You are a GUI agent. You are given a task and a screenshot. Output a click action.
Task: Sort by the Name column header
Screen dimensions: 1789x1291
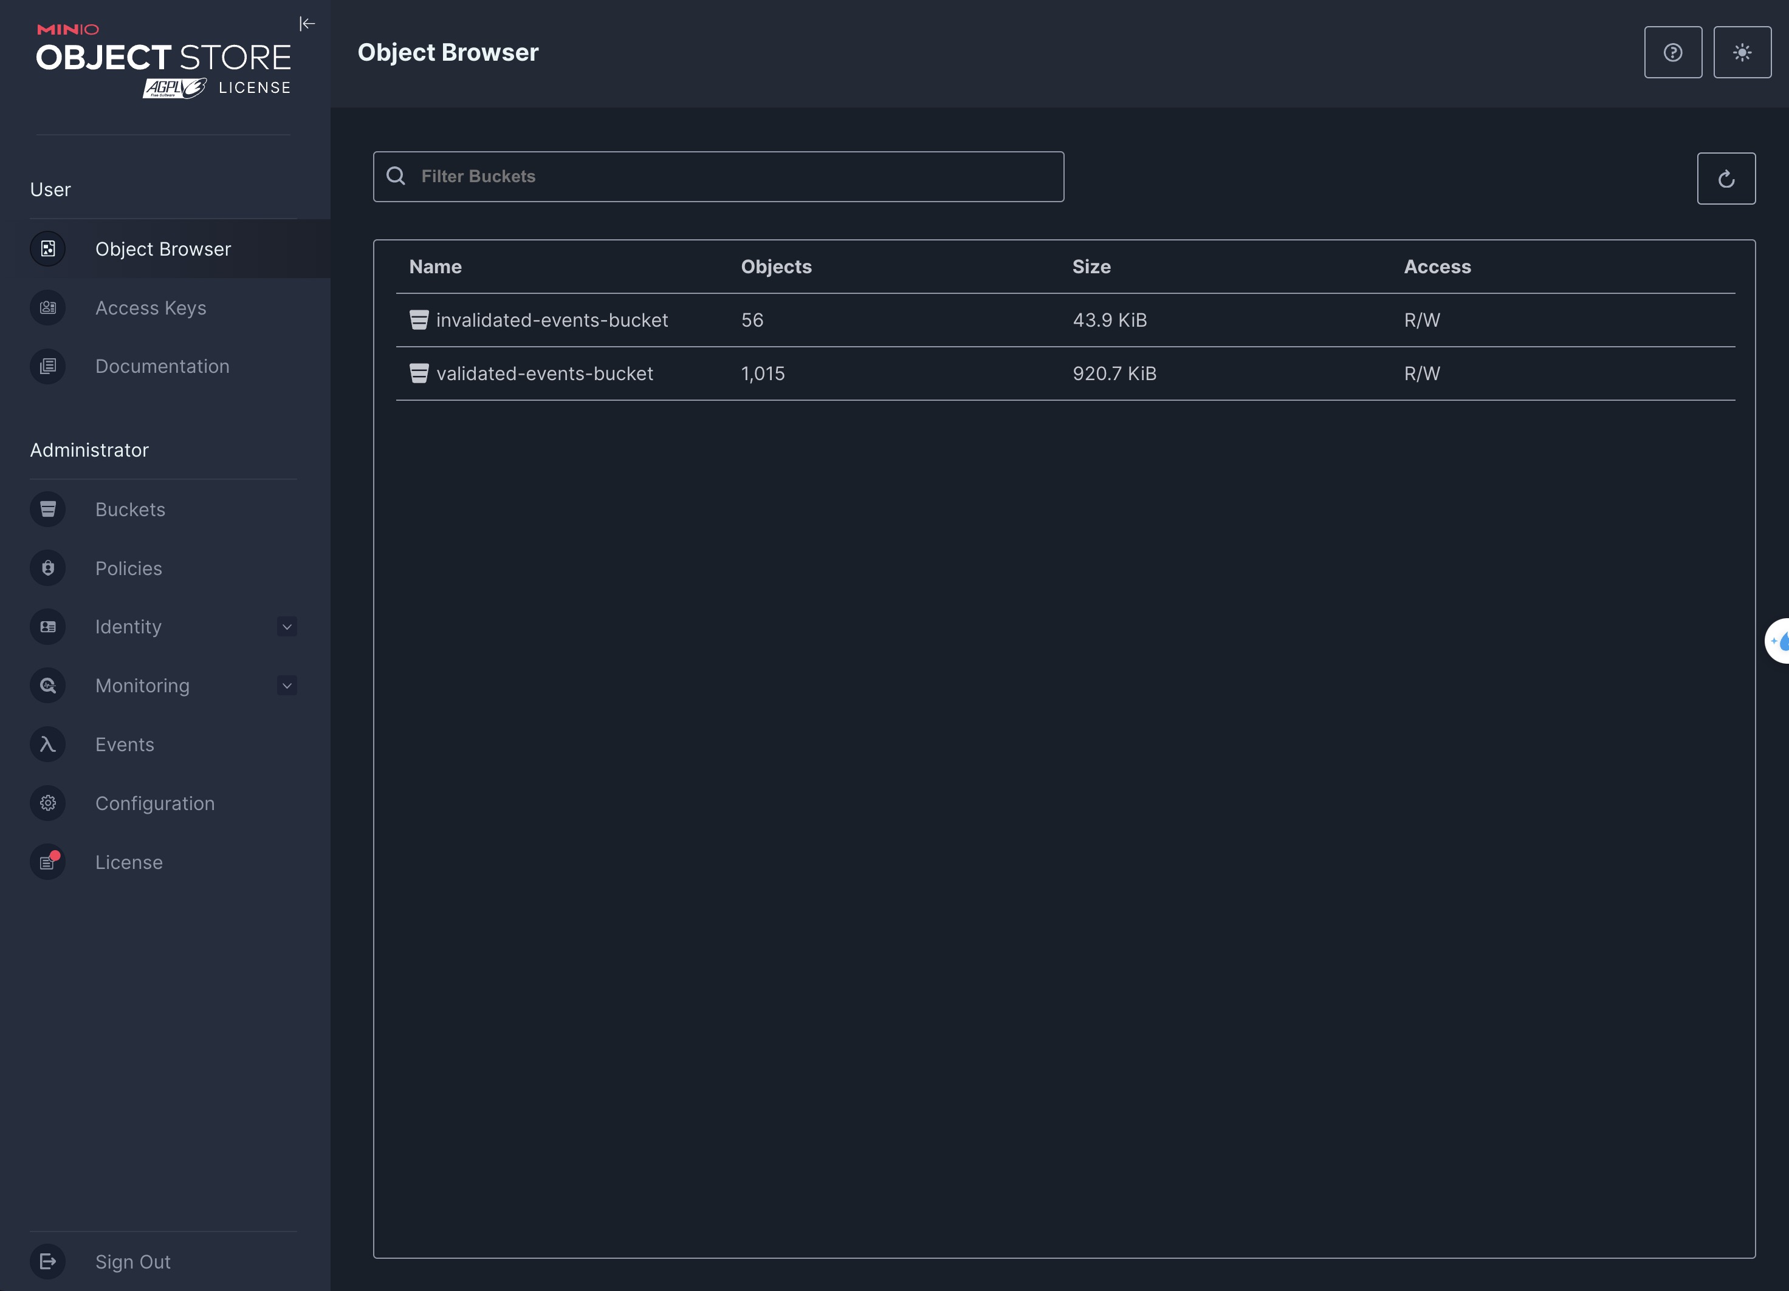click(x=436, y=267)
